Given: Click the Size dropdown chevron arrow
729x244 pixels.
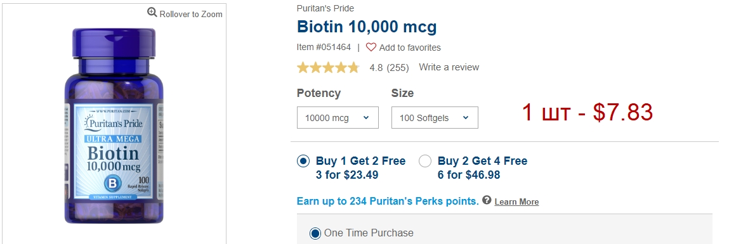Looking at the screenshot, I should tap(466, 118).
